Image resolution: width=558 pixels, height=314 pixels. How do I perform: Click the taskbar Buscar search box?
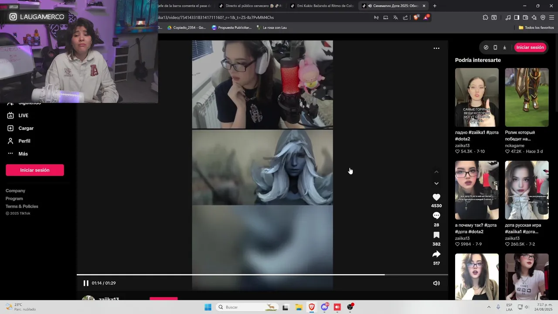pos(247,307)
